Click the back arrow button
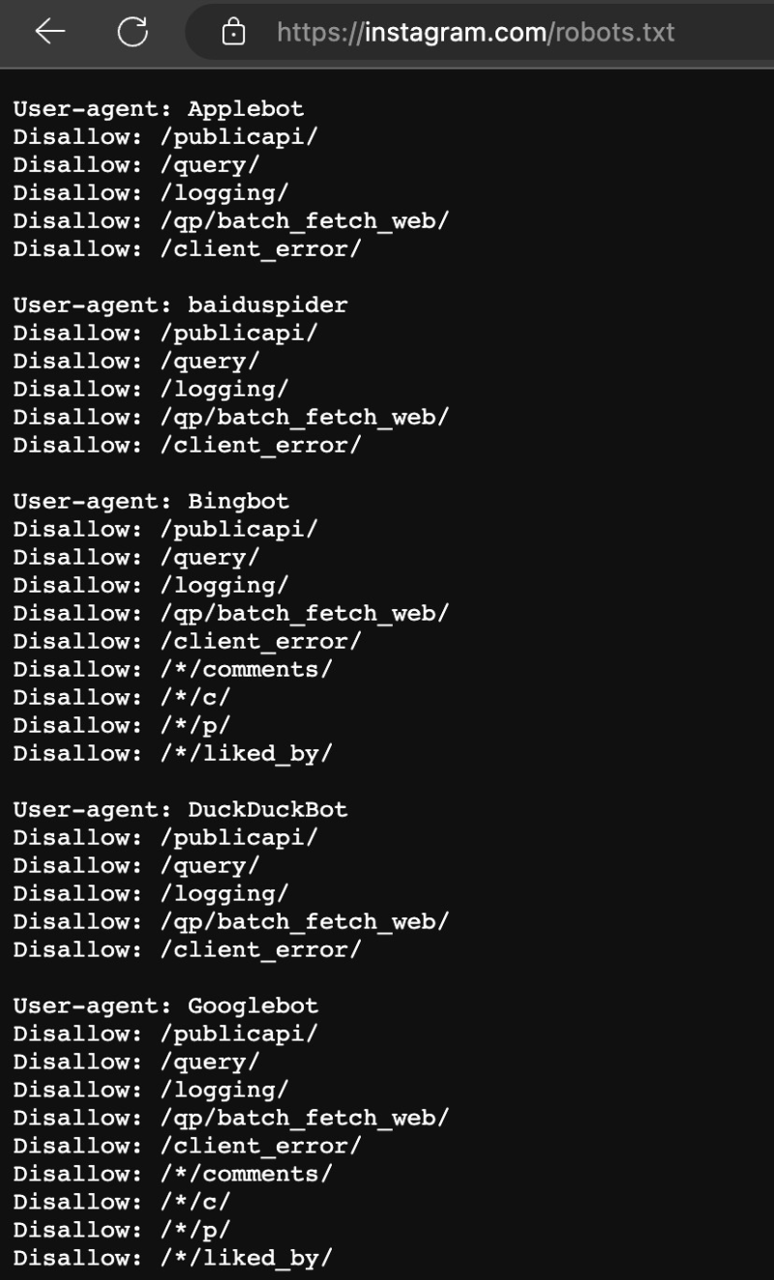 (x=49, y=32)
